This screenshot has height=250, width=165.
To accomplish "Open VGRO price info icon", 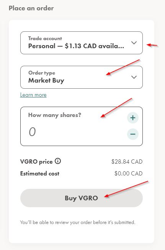I will (58, 161).
